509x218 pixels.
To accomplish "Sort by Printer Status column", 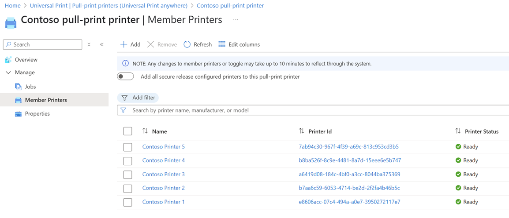I will click(458, 131).
